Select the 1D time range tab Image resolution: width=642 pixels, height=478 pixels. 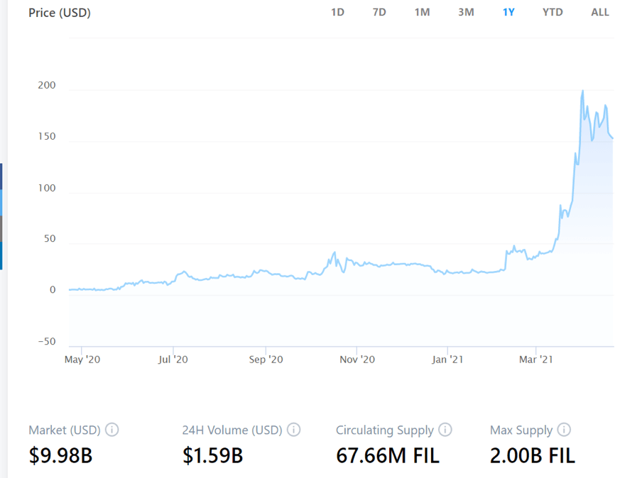[337, 12]
